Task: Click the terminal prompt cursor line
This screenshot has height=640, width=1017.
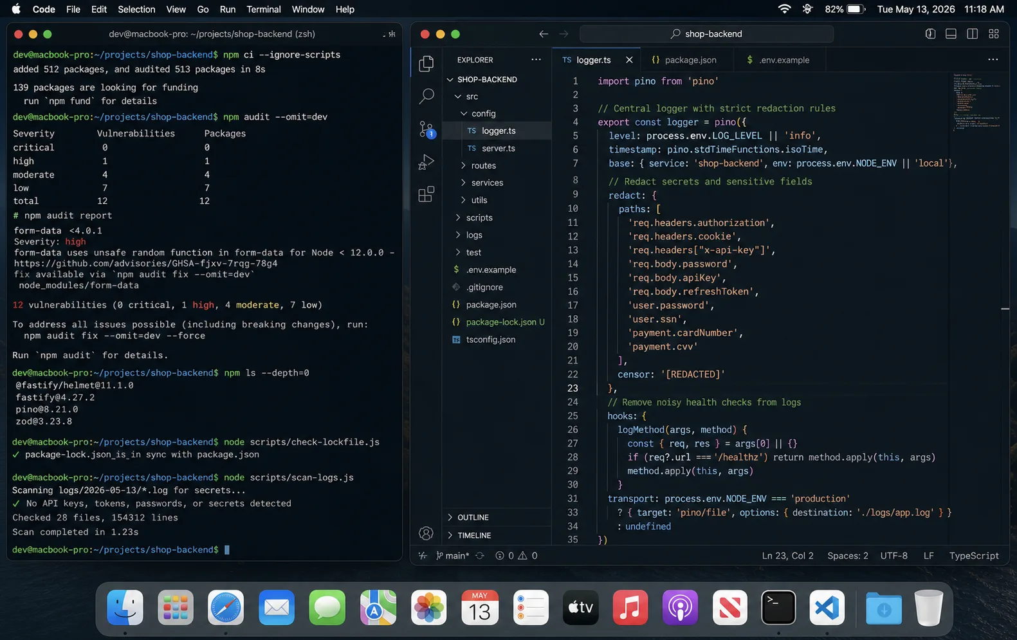Action: pos(121,550)
